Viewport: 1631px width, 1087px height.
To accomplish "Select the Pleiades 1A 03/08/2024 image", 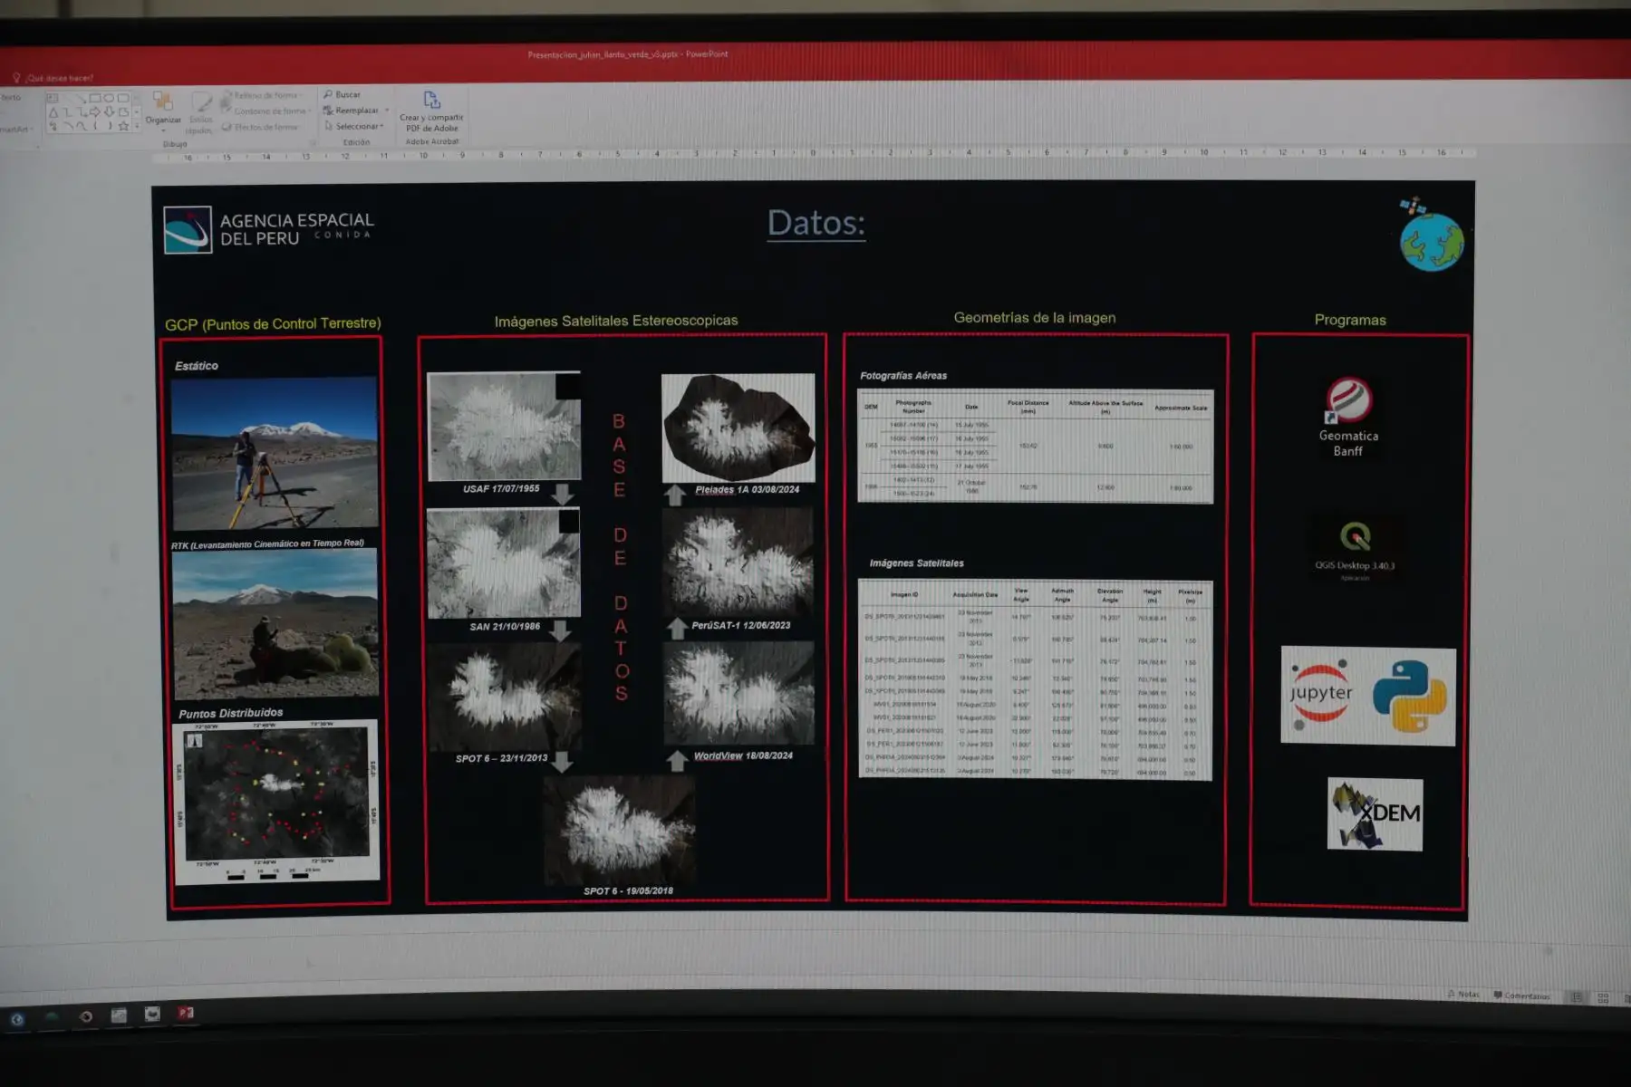I will point(738,428).
